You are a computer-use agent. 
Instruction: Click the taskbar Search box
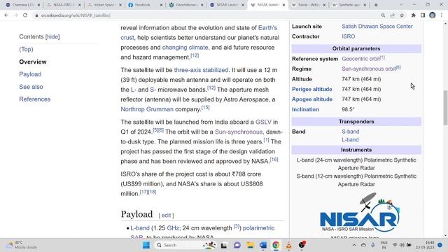coord(185,245)
